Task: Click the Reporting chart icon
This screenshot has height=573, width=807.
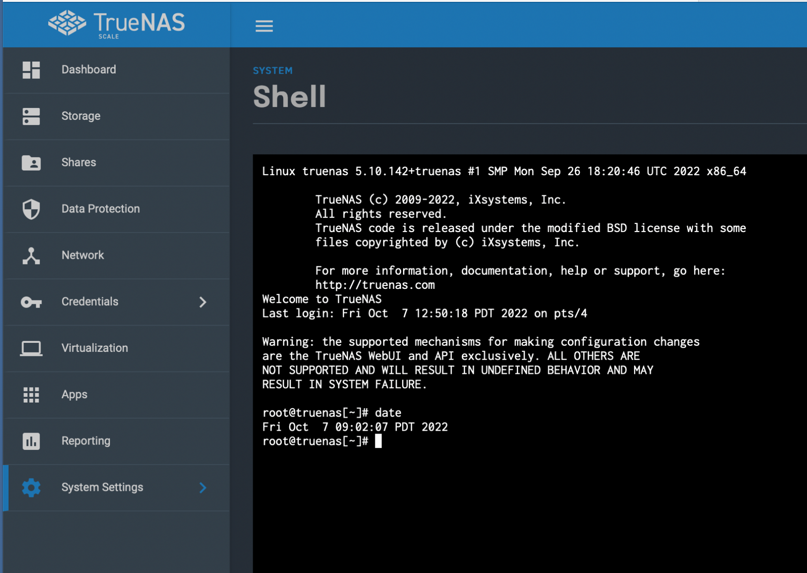Action: tap(31, 441)
